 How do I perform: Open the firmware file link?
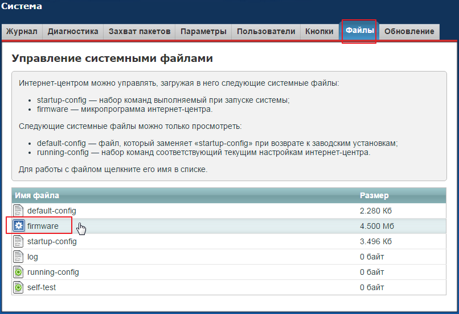point(43,226)
